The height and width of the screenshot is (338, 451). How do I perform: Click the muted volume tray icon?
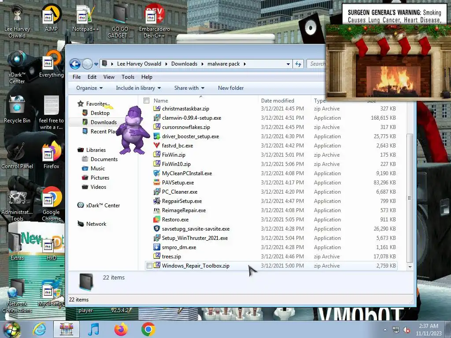tap(407, 330)
